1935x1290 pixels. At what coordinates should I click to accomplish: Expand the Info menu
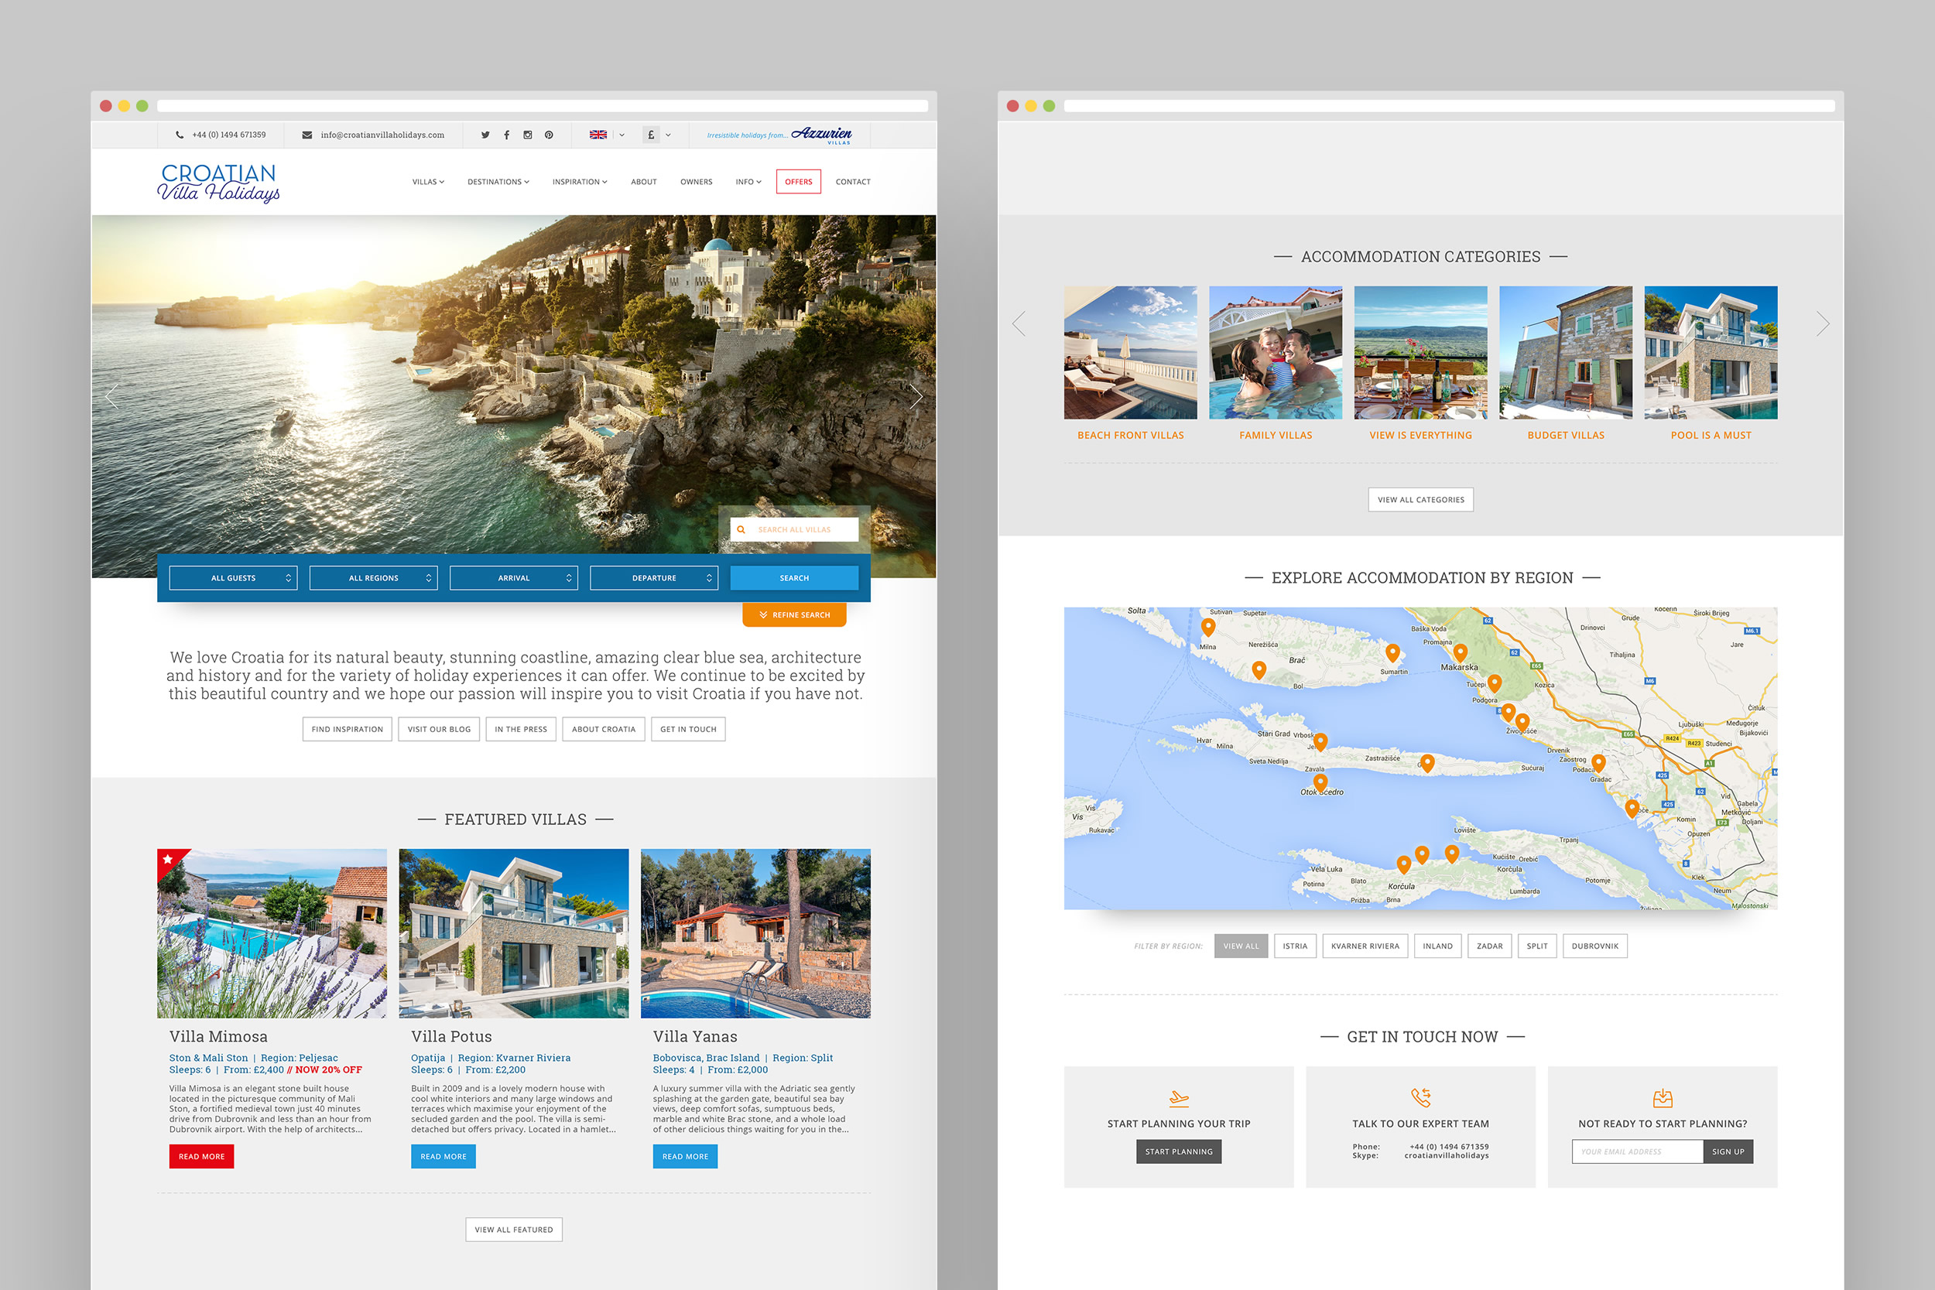[748, 182]
